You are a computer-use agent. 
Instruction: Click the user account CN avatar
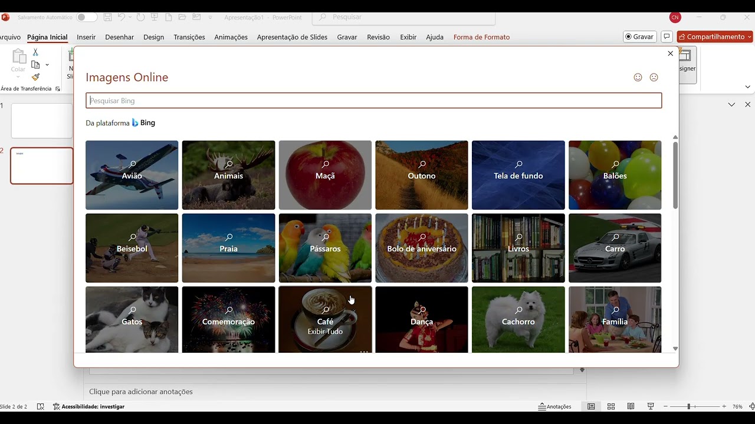point(675,17)
